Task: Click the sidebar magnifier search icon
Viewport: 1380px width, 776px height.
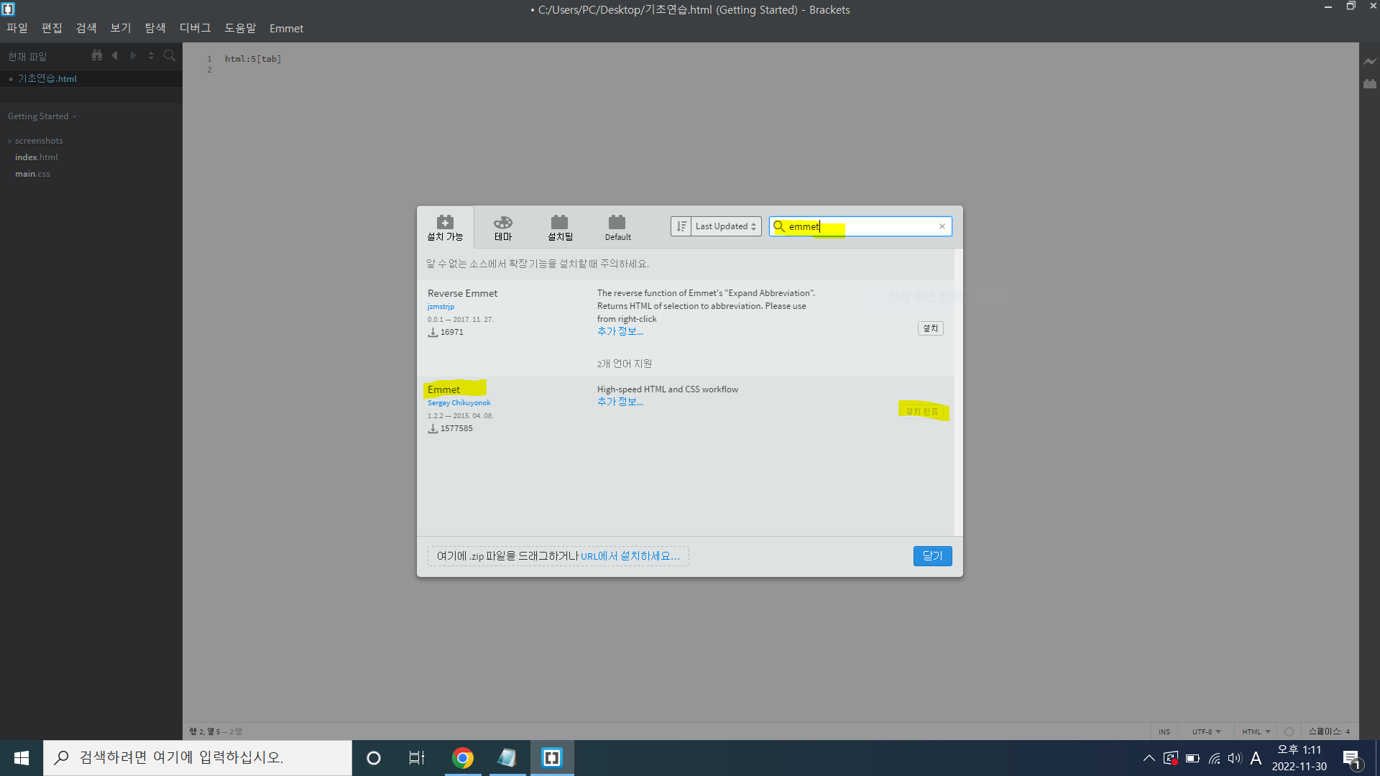Action: coord(170,55)
